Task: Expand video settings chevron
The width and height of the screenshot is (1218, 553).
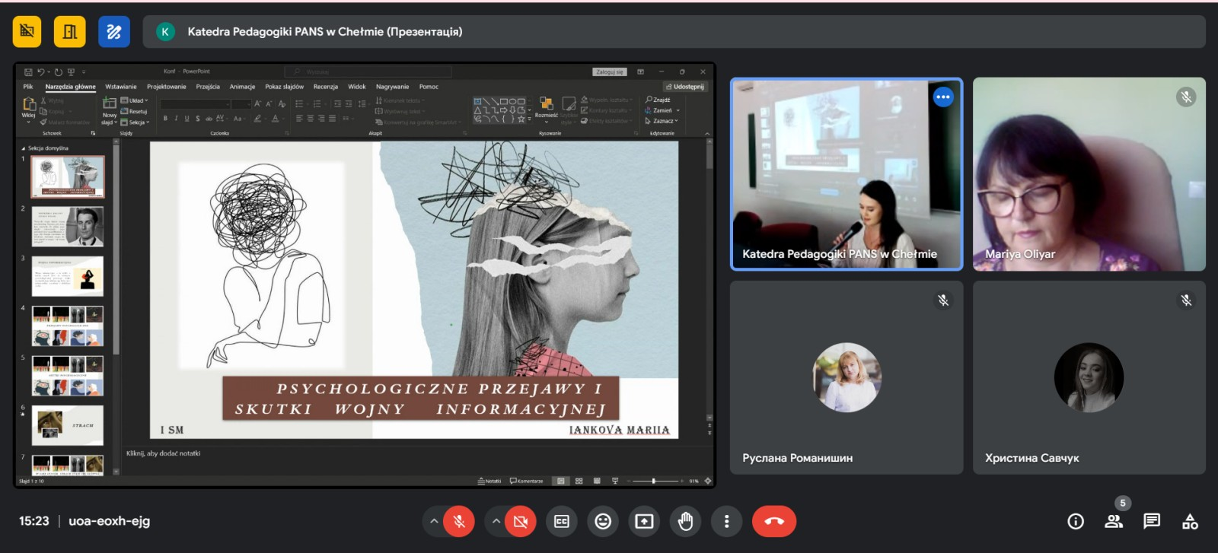Action: tap(496, 521)
